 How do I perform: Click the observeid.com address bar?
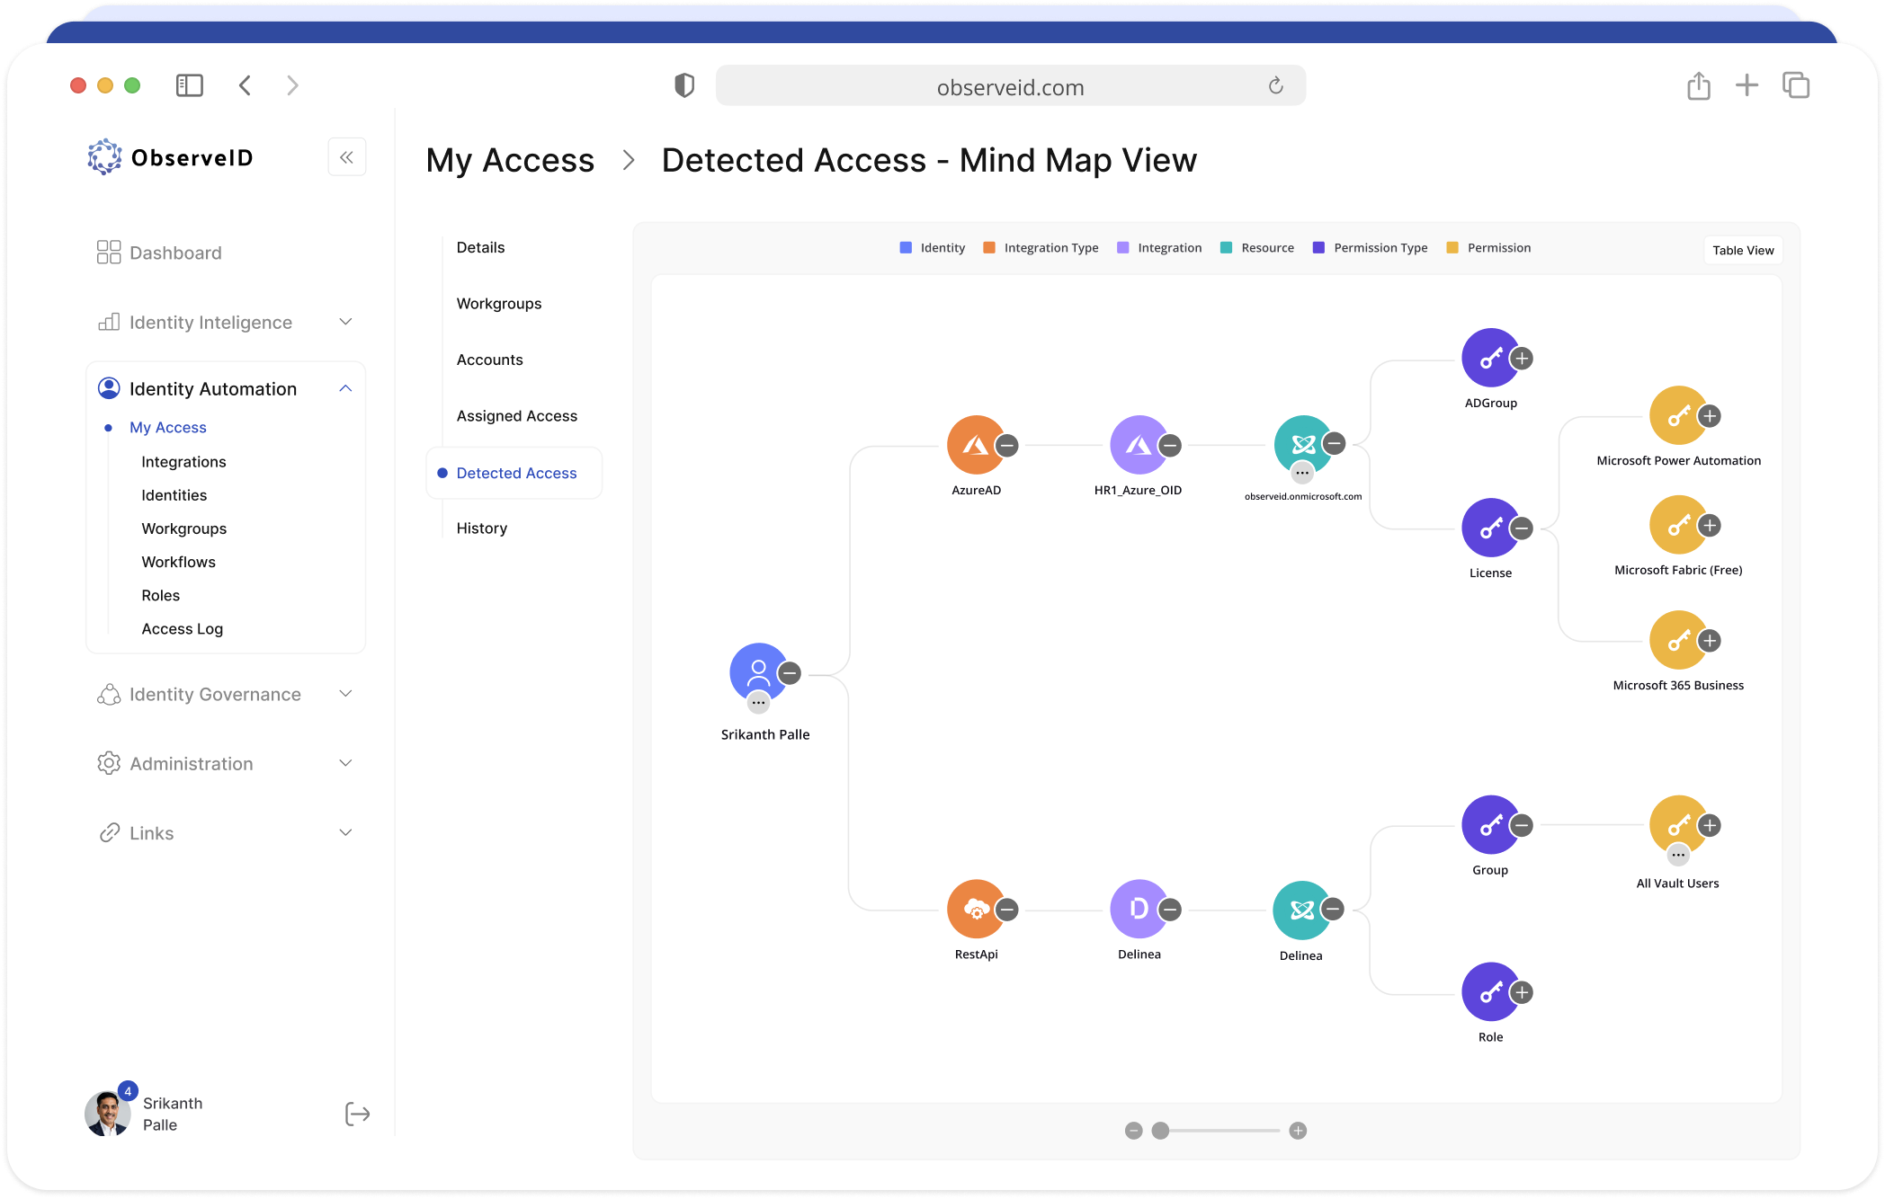point(1010,87)
